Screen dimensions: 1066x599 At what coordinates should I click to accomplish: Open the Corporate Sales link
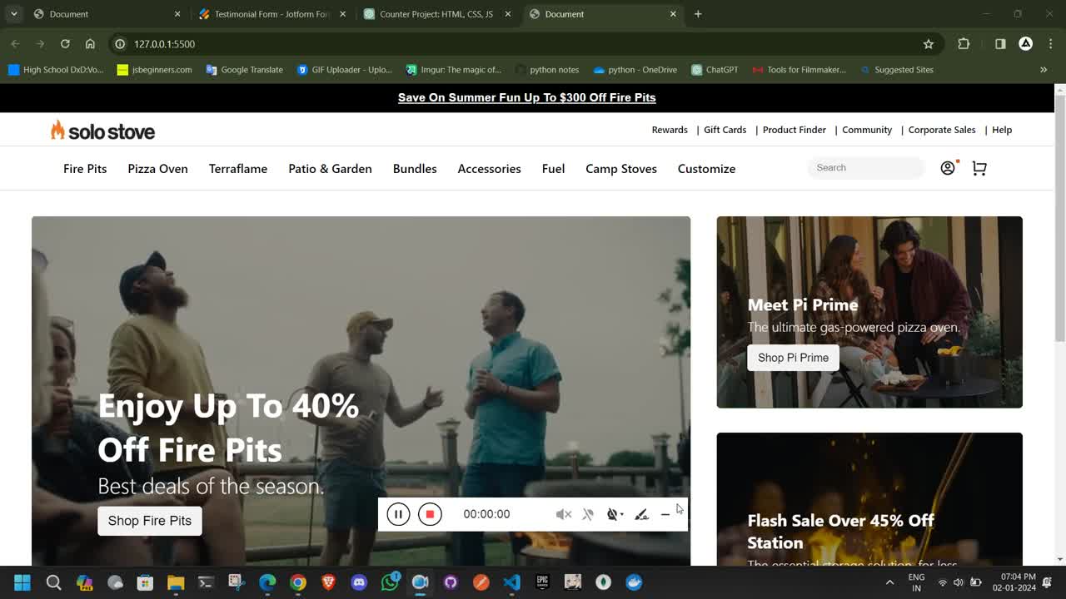point(942,130)
